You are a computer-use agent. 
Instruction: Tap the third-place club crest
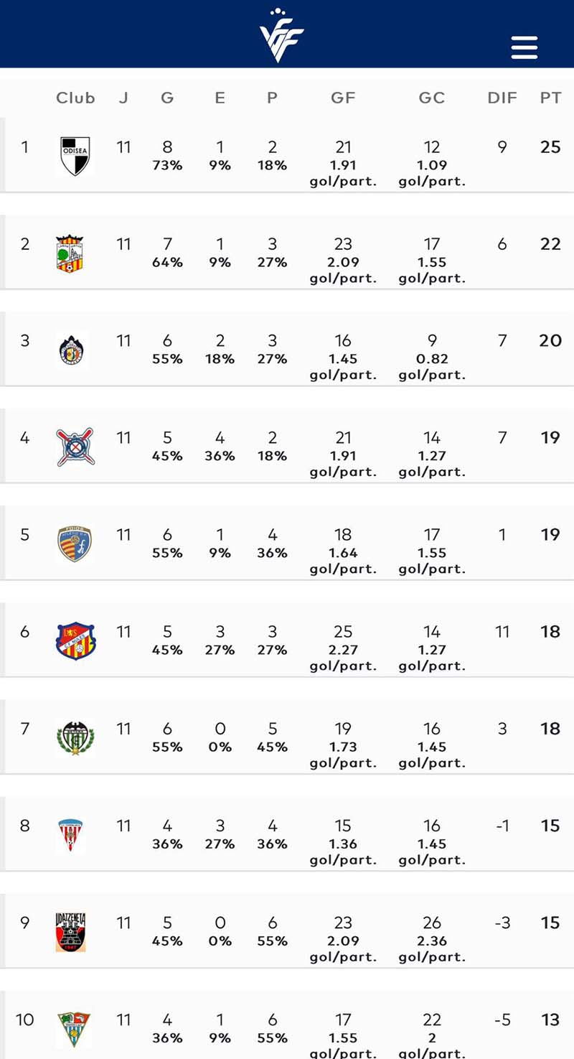(x=75, y=350)
